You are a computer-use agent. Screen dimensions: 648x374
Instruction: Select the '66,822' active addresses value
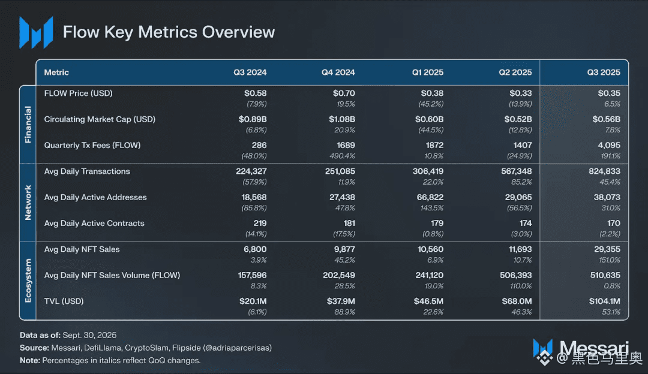pyautogui.click(x=430, y=197)
